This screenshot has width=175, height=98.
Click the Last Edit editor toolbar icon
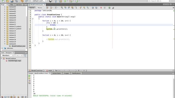[x=47, y=8]
